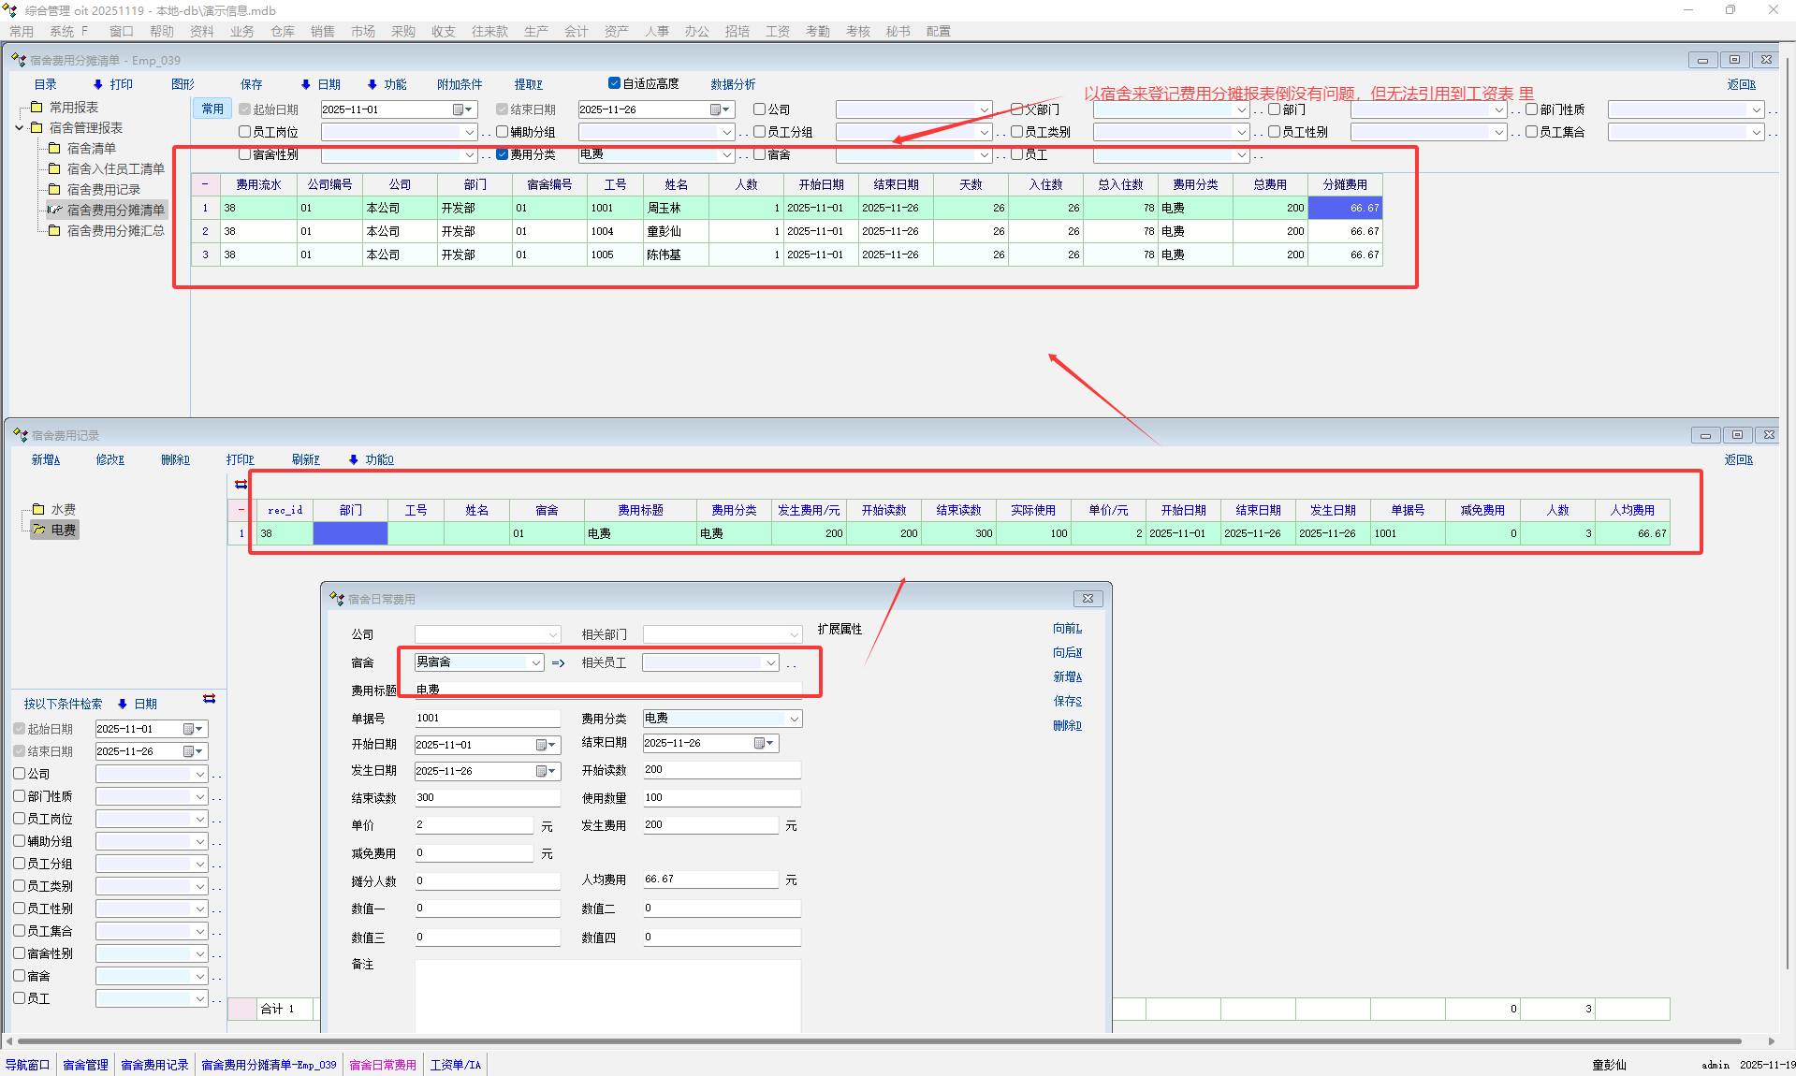Screen dimensions: 1796x1076
Task: Click the 减免费用 input field
Action: [x=475, y=853]
